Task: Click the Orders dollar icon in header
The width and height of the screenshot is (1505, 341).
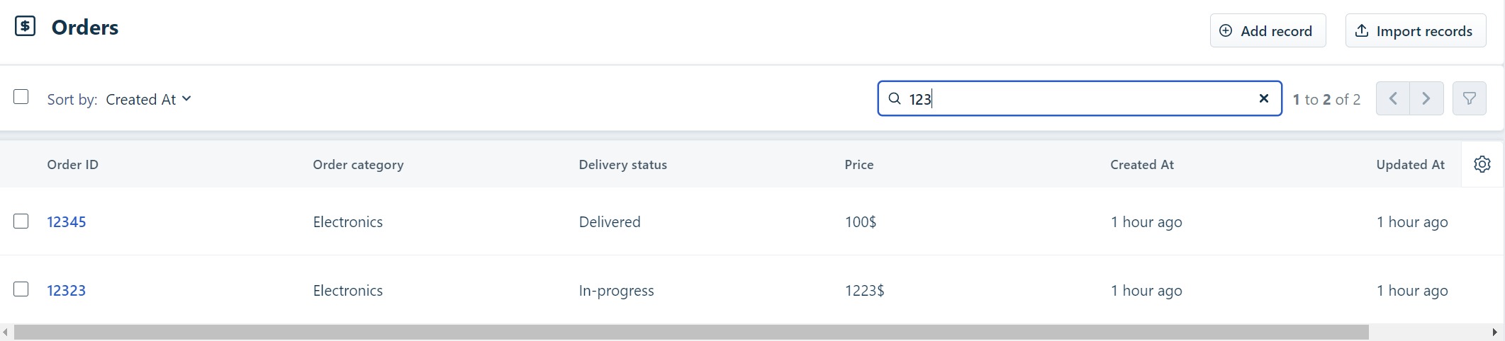Action: 26,27
